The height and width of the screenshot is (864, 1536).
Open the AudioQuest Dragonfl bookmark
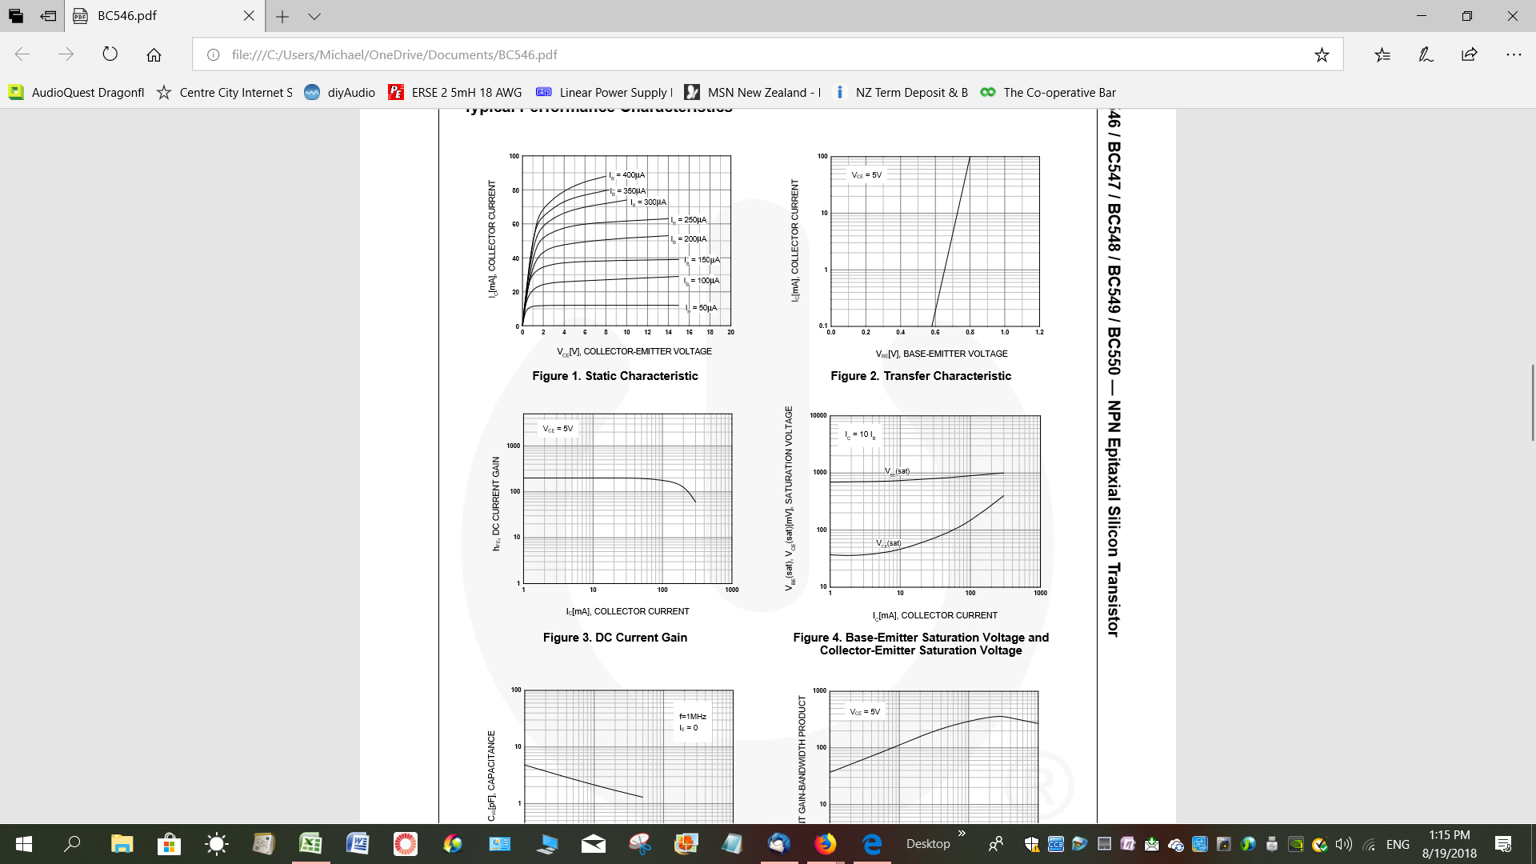(x=77, y=93)
